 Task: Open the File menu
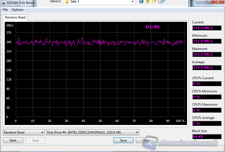[x=5, y=10]
